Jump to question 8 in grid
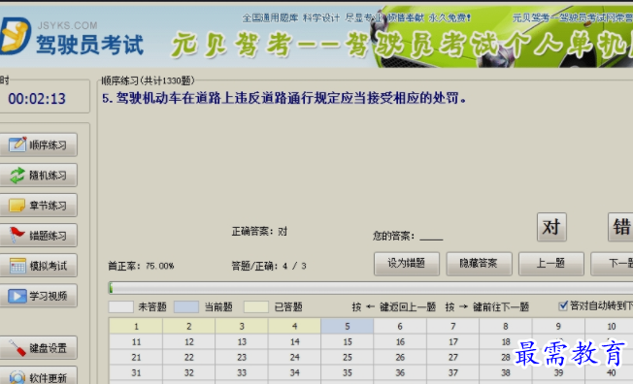The width and height of the screenshot is (633, 384). tap(506, 327)
